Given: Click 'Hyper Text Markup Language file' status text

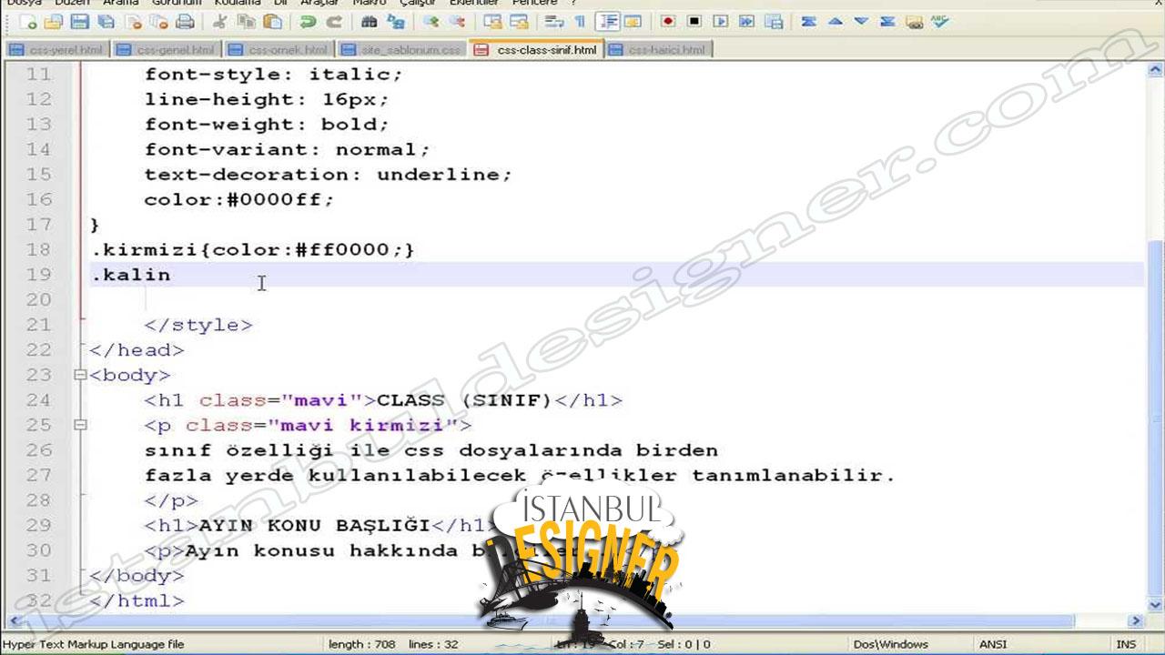Looking at the screenshot, I should point(93,644).
